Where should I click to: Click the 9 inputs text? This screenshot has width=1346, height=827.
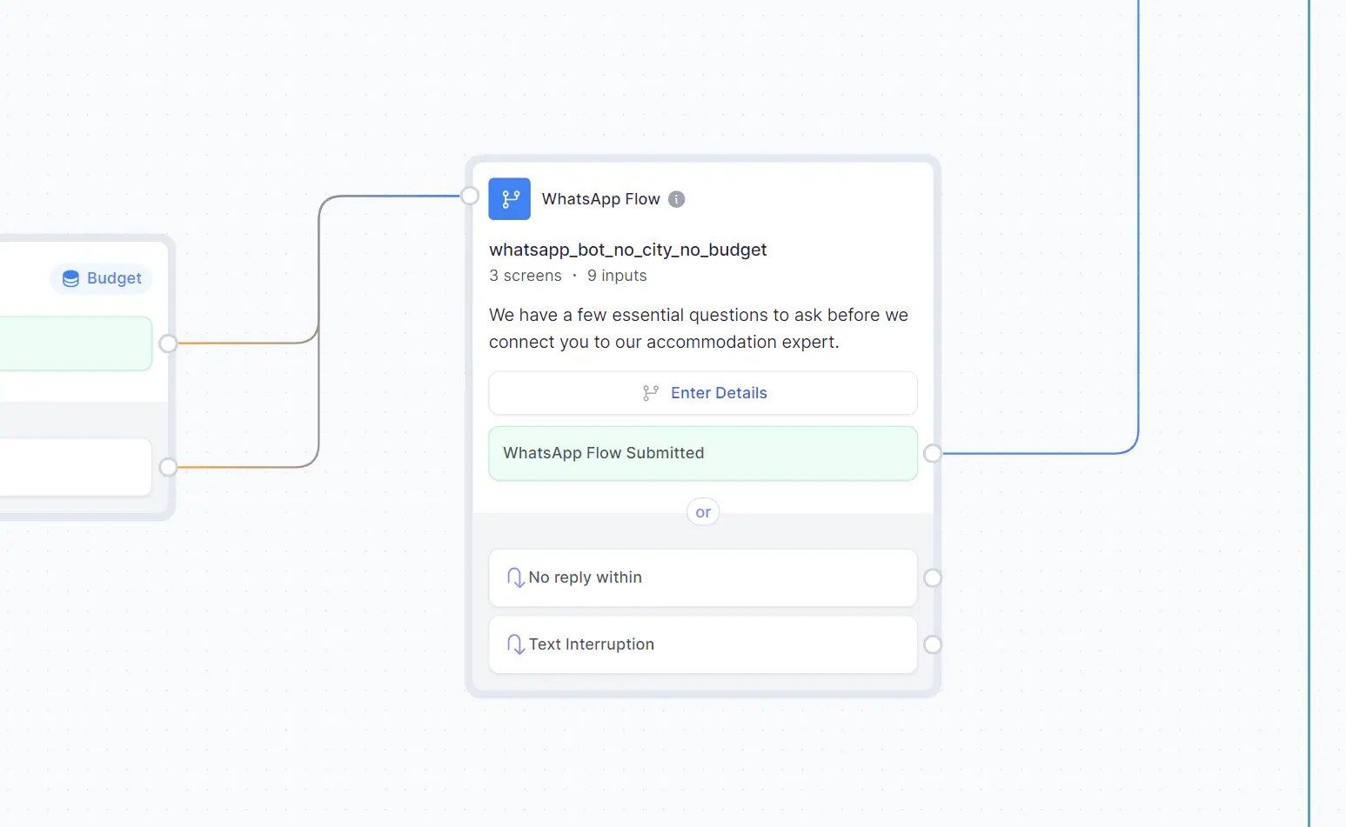point(617,276)
